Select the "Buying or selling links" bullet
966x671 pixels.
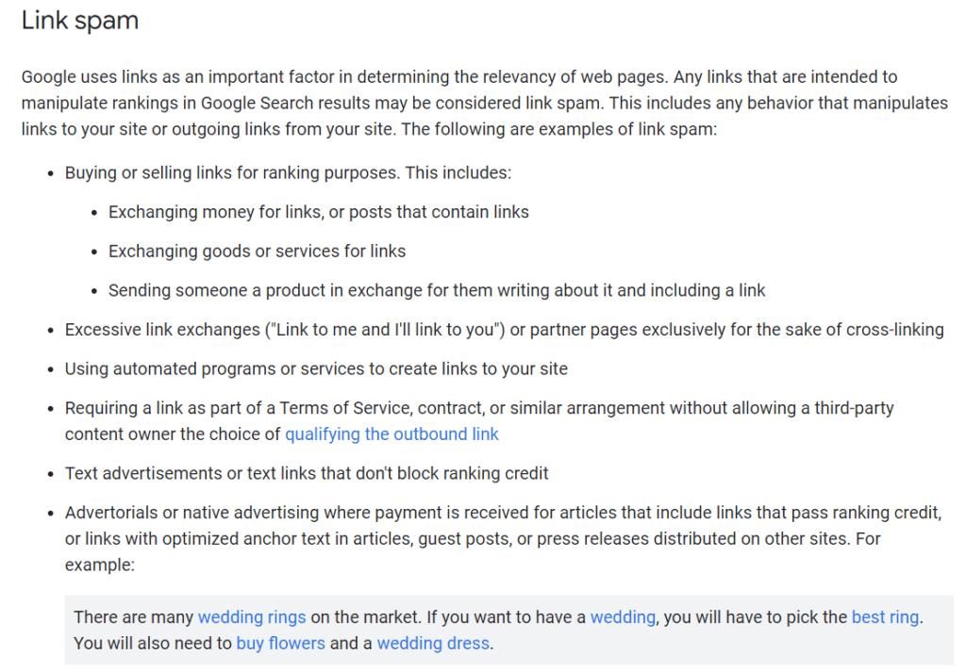click(x=289, y=173)
